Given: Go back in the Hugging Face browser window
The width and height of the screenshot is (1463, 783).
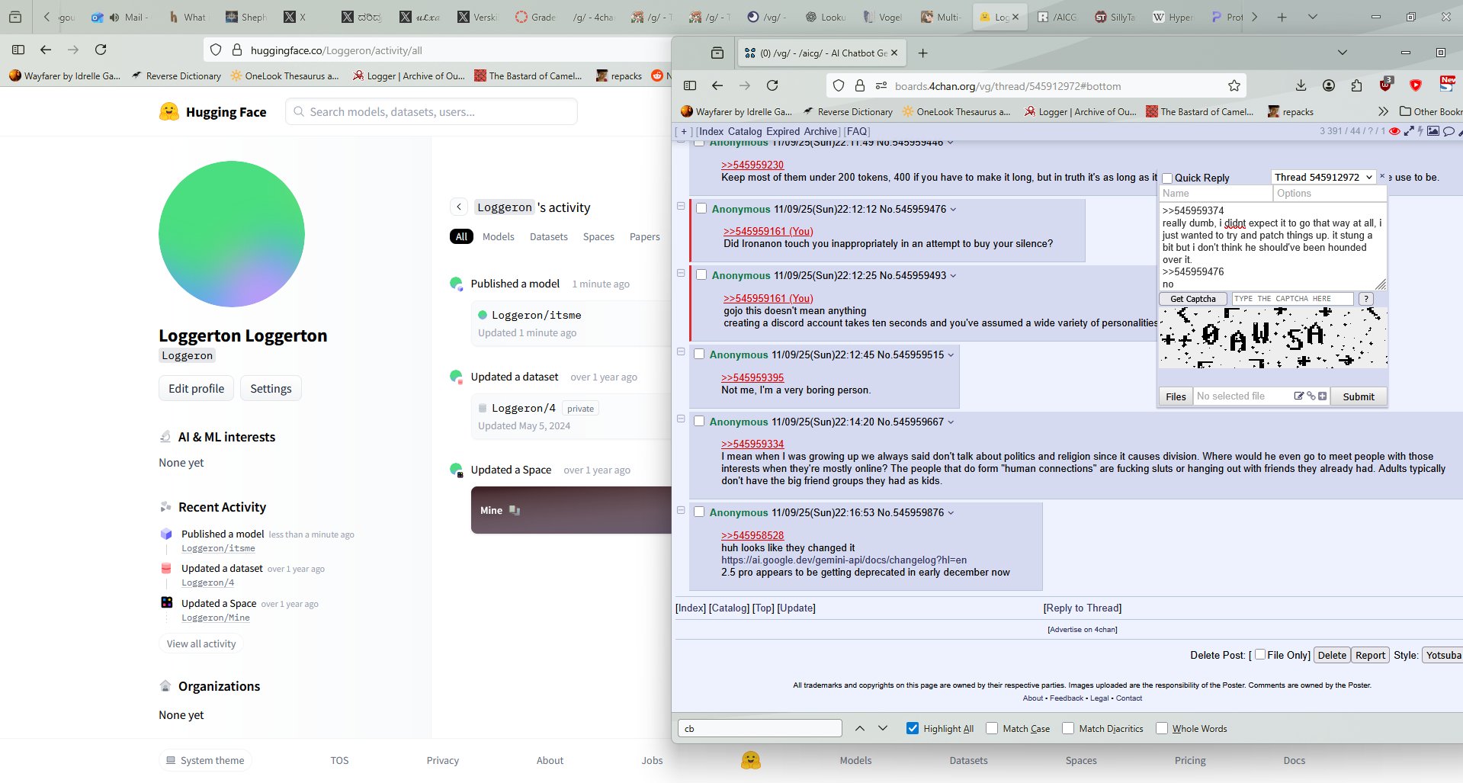Looking at the screenshot, I should 46,50.
